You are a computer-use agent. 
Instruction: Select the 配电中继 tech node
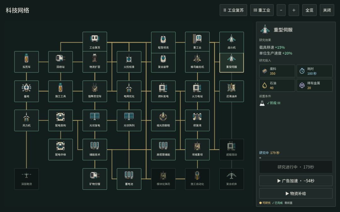pos(60,150)
